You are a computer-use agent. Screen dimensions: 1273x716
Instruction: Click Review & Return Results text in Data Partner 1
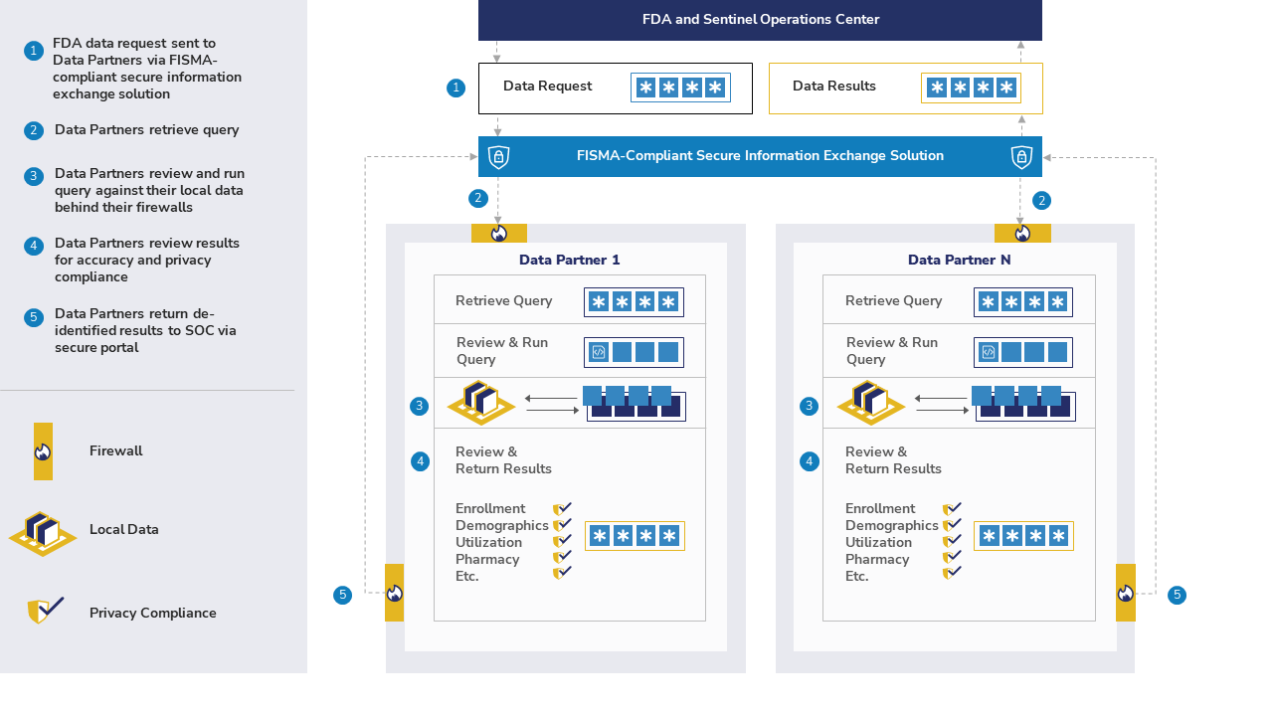pos(503,460)
